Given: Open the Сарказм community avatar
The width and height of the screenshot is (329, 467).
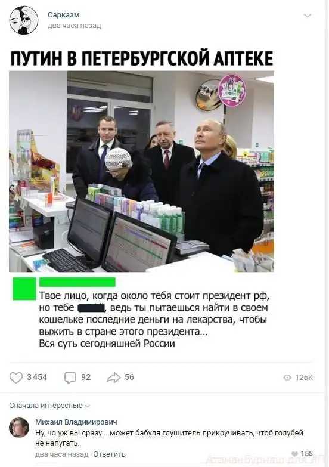Looking at the screenshot, I should tap(24, 20).
